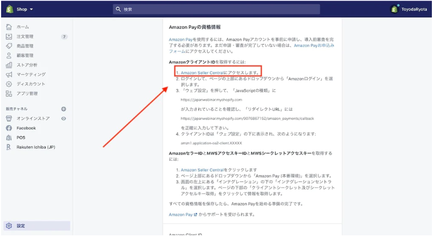
Task: Click the 設定 gear icon
Action: [x=9, y=226]
